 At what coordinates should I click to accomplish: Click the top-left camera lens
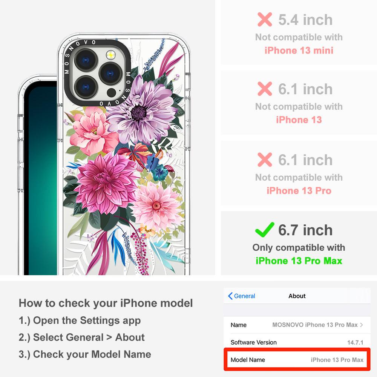point(86,60)
